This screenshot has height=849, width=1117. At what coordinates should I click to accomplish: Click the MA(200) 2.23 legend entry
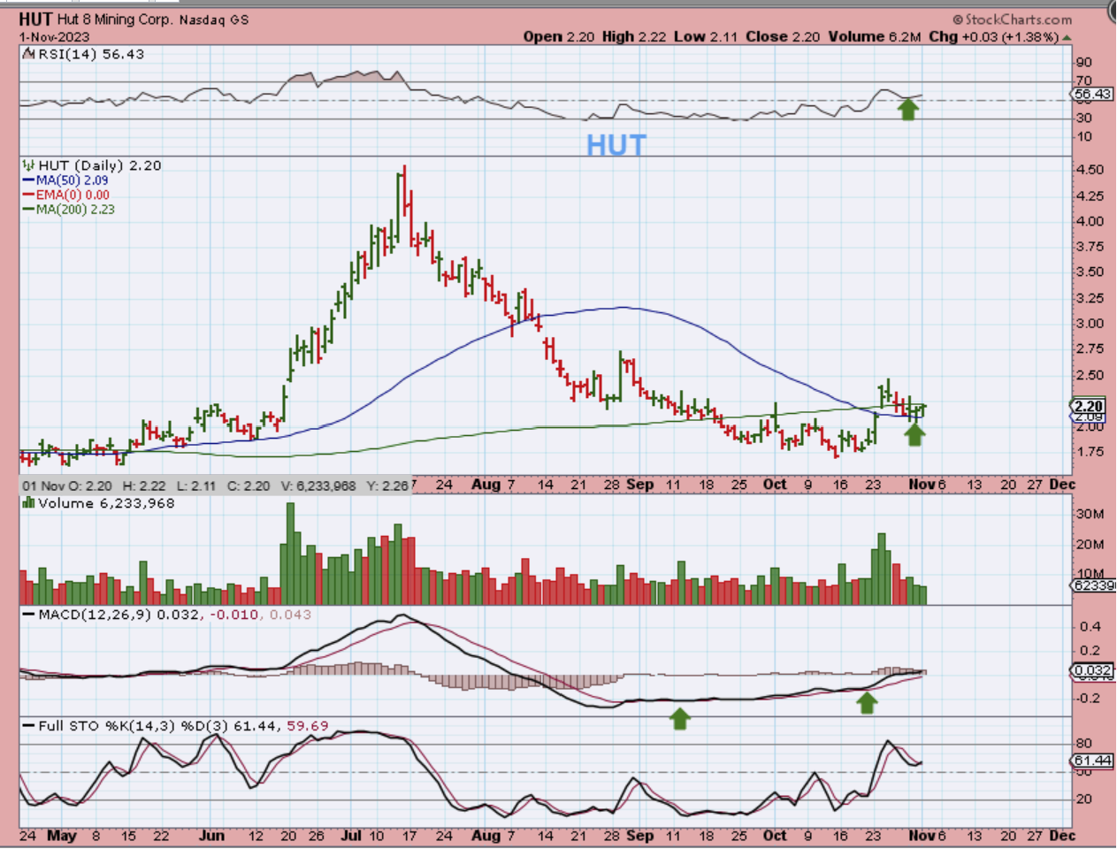pos(75,210)
